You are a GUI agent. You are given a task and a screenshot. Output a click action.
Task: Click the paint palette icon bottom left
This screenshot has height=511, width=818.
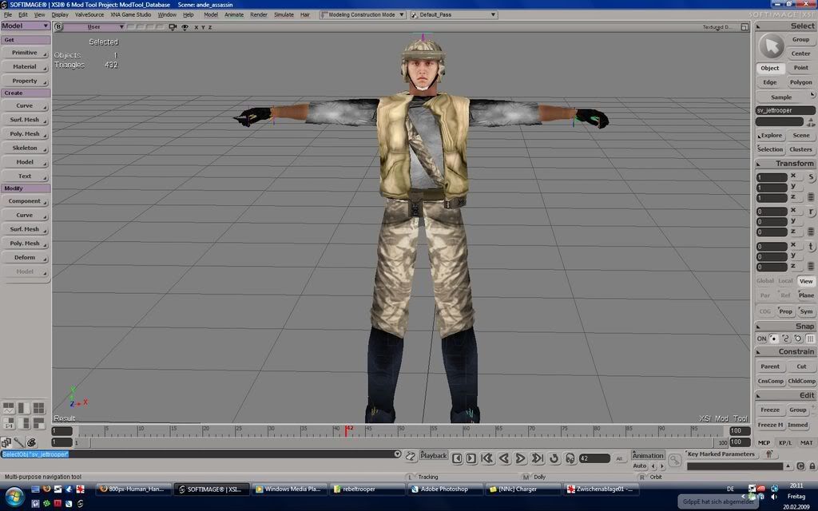click(31, 442)
